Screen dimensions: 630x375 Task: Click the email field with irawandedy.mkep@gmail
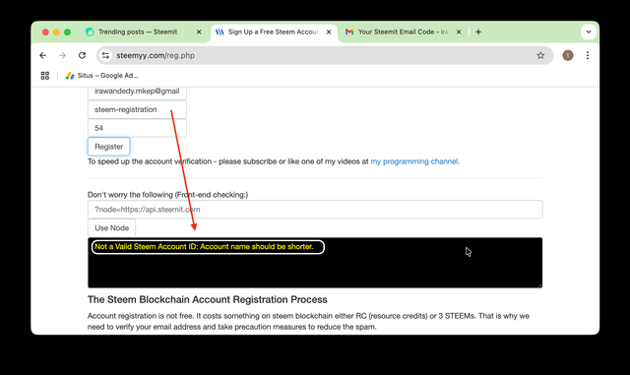(x=137, y=93)
